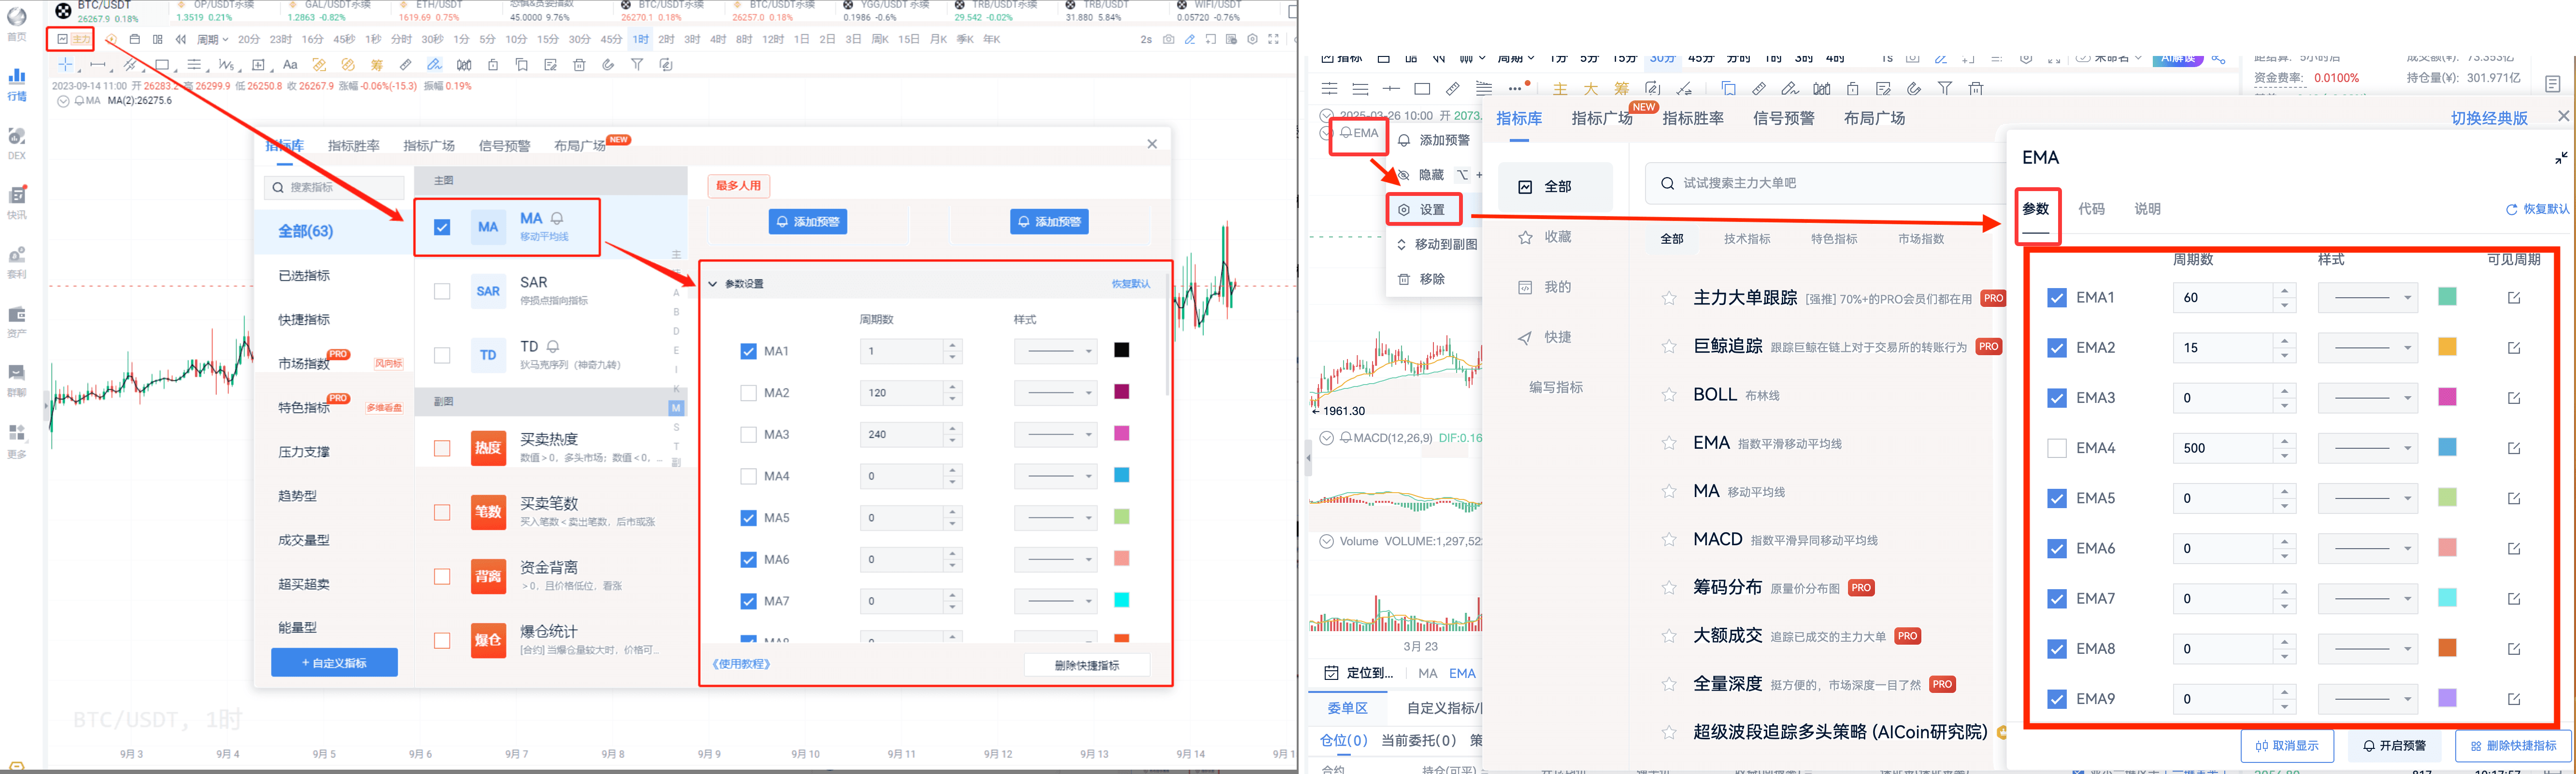This screenshot has height=774, width=2576.
Task: Uncheck the MA indicator checkbox
Action: tap(442, 228)
